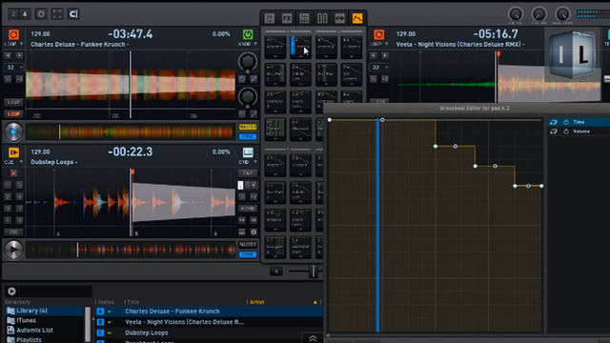Click lower effect knob on Funkee Krunch deck
The height and width of the screenshot is (343, 610).
point(248,96)
